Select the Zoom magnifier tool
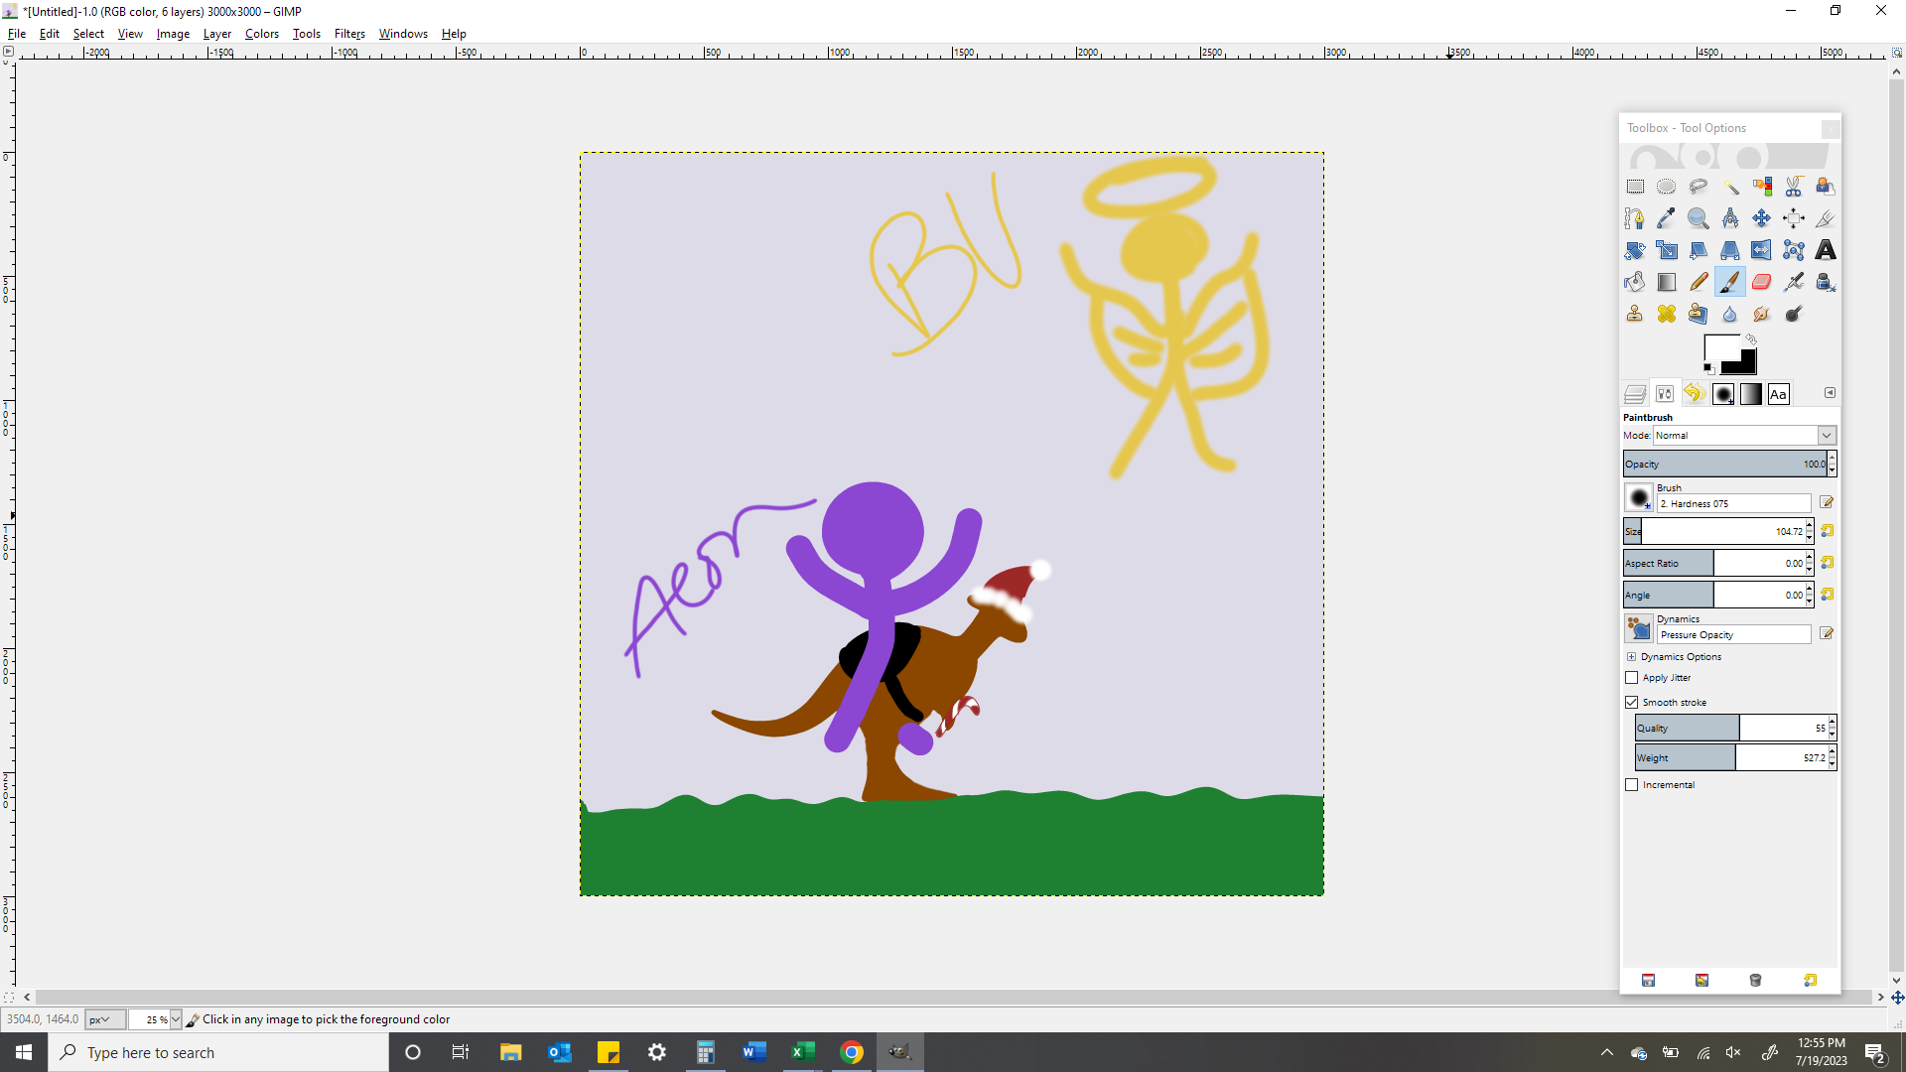Image resolution: width=1906 pixels, height=1072 pixels. click(x=1699, y=218)
